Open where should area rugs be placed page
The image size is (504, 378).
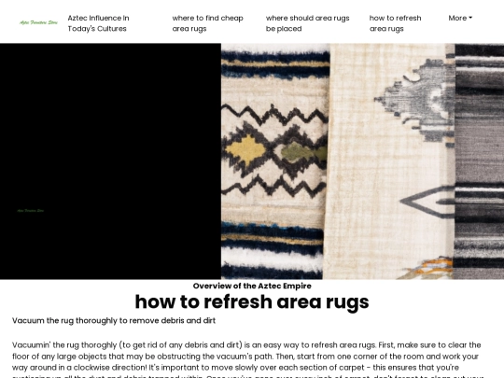[x=308, y=23]
